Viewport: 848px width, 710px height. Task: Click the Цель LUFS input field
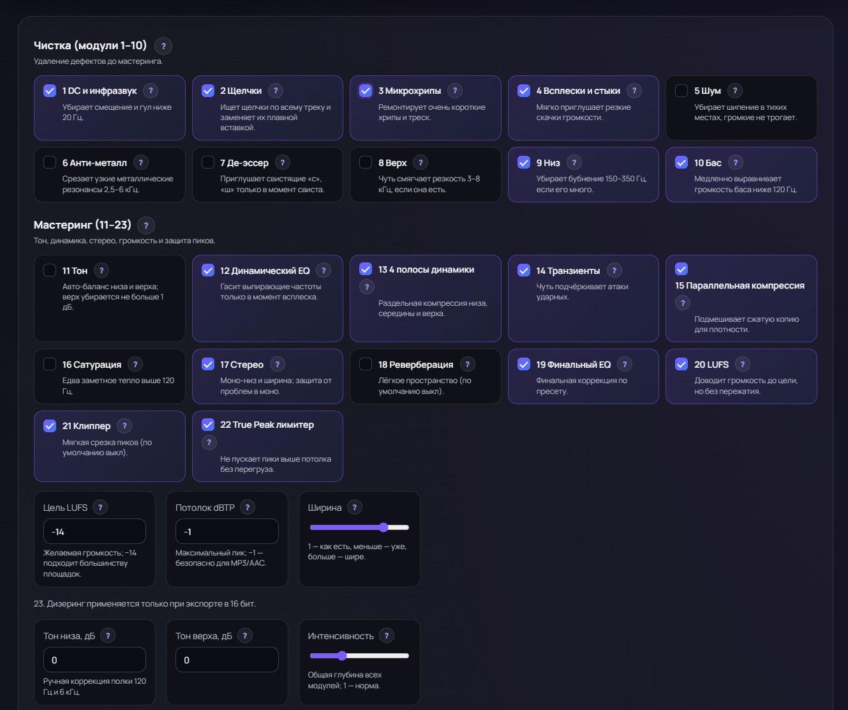click(94, 532)
